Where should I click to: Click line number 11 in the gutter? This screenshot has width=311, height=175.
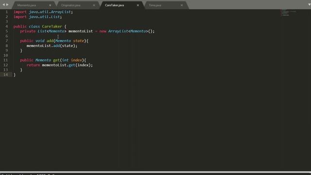[x=5, y=60]
